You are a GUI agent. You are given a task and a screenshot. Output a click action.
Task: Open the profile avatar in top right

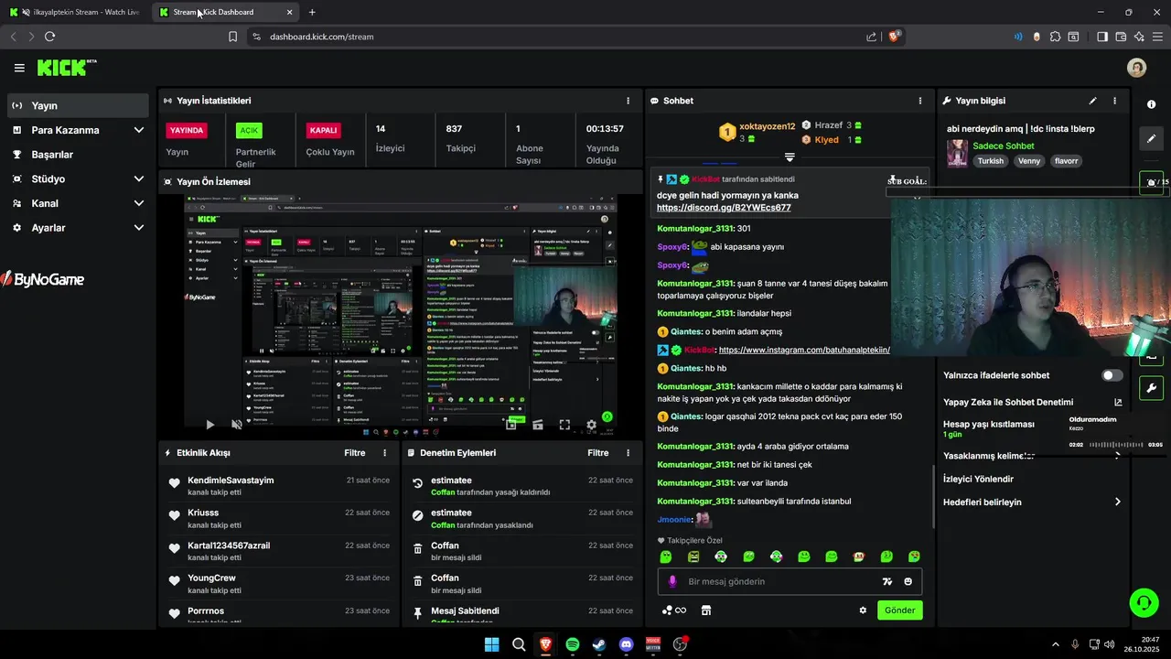pyautogui.click(x=1137, y=68)
